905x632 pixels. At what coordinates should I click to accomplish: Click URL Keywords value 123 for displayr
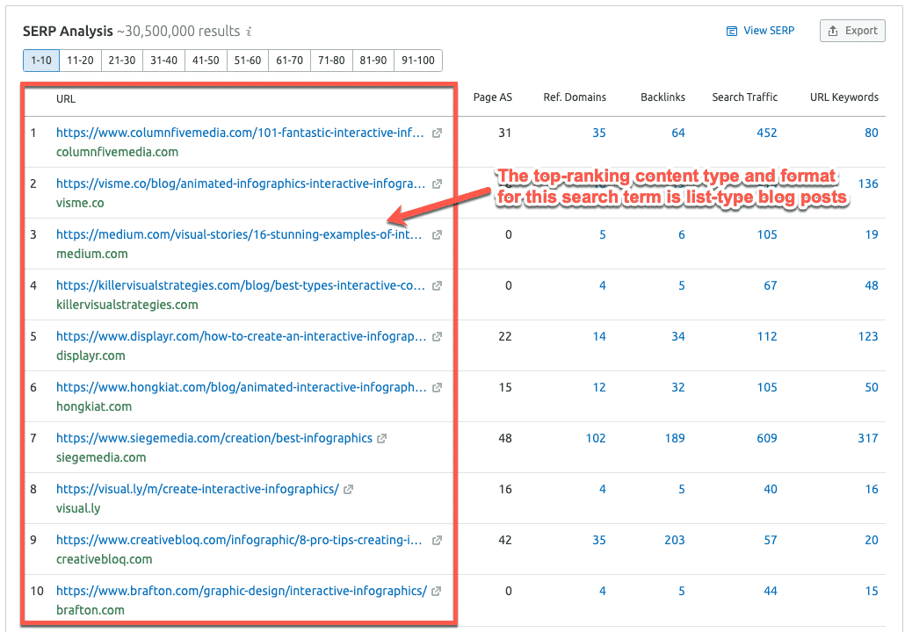(x=867, y=336)
